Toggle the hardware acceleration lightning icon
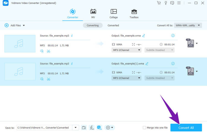Viewport: 207px width, 133px height. pos(91,128)
